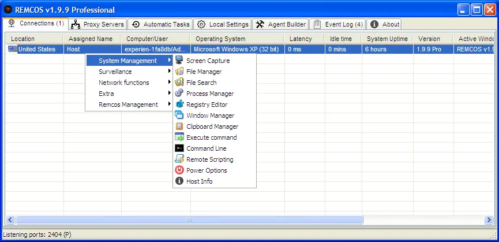
Task: Click the "experien-1fa8db/Ad..." cell
Action: (156, 49)
